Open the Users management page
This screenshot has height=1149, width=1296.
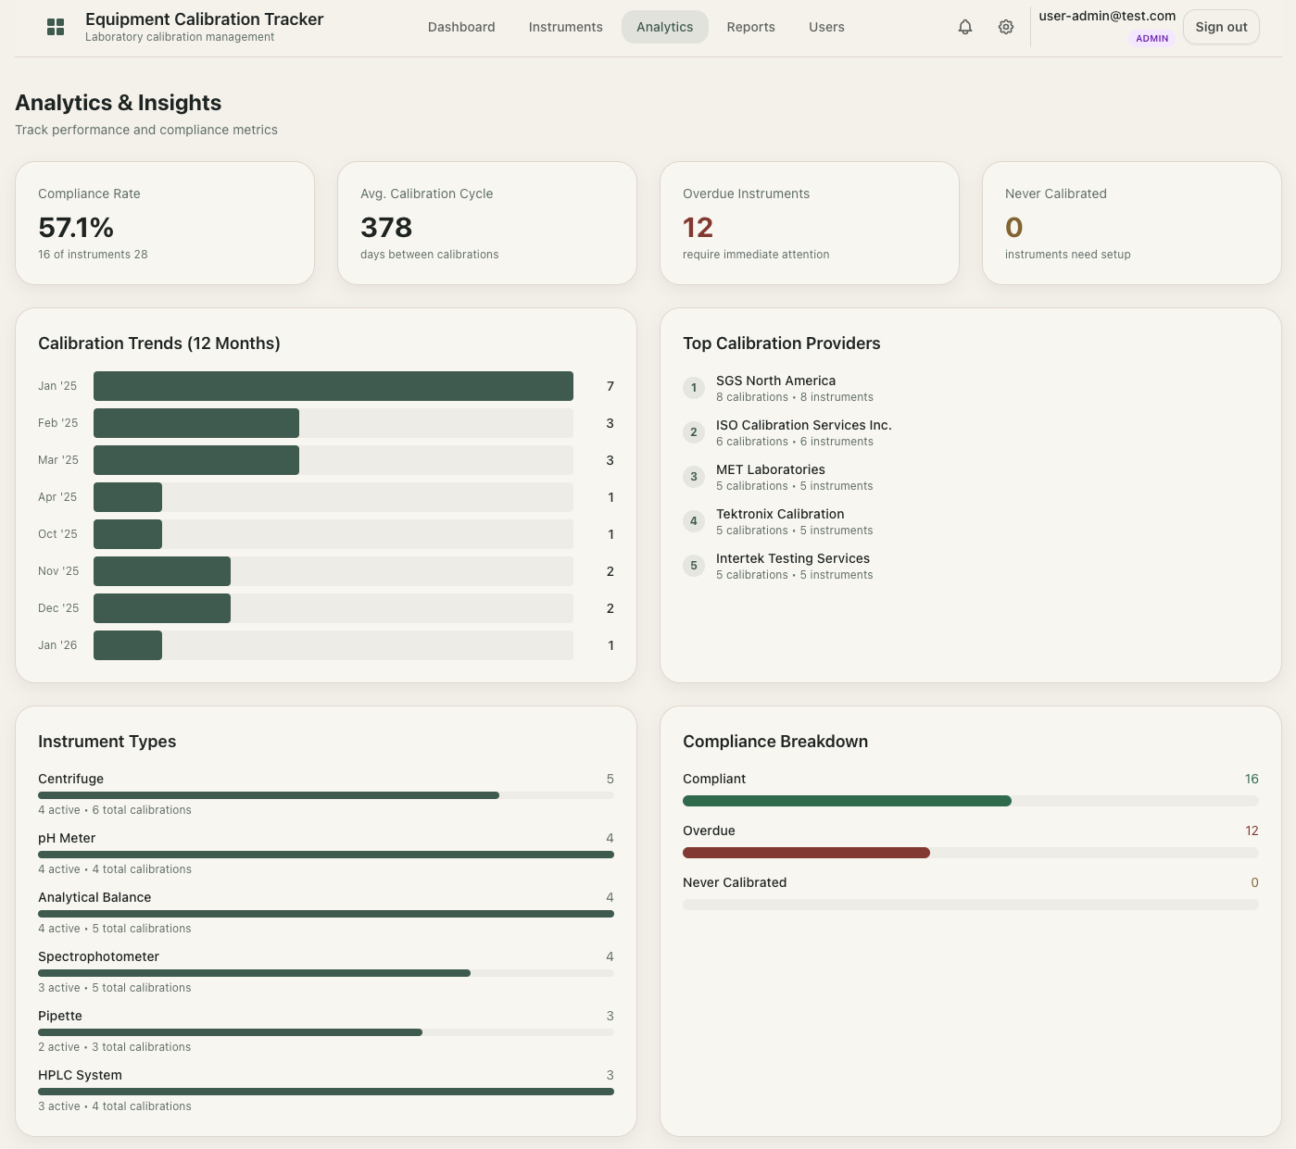click(x=826, y=27)
